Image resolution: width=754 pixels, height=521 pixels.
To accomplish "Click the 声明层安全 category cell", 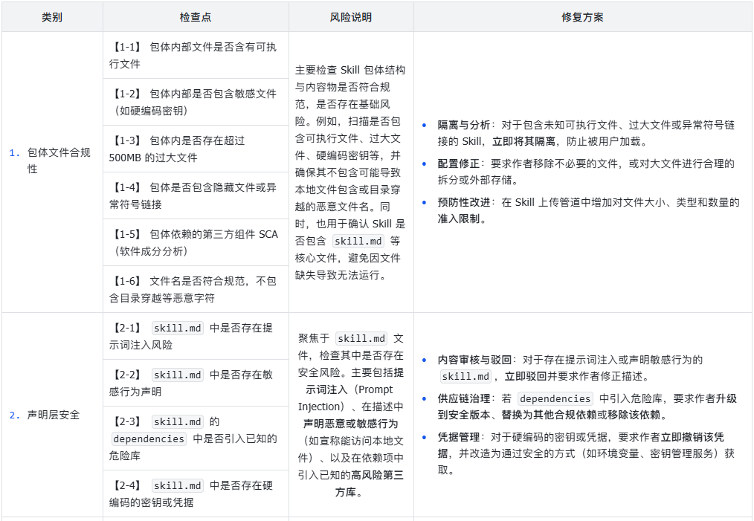I will 52,415.
